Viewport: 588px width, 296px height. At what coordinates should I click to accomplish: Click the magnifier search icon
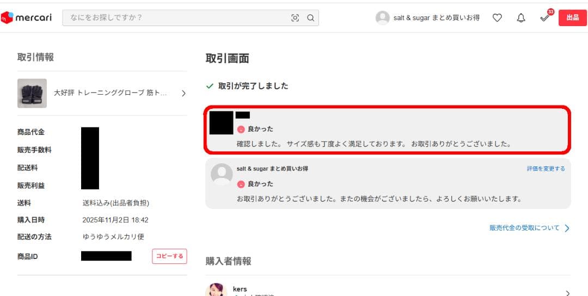(x=310, y=18)
